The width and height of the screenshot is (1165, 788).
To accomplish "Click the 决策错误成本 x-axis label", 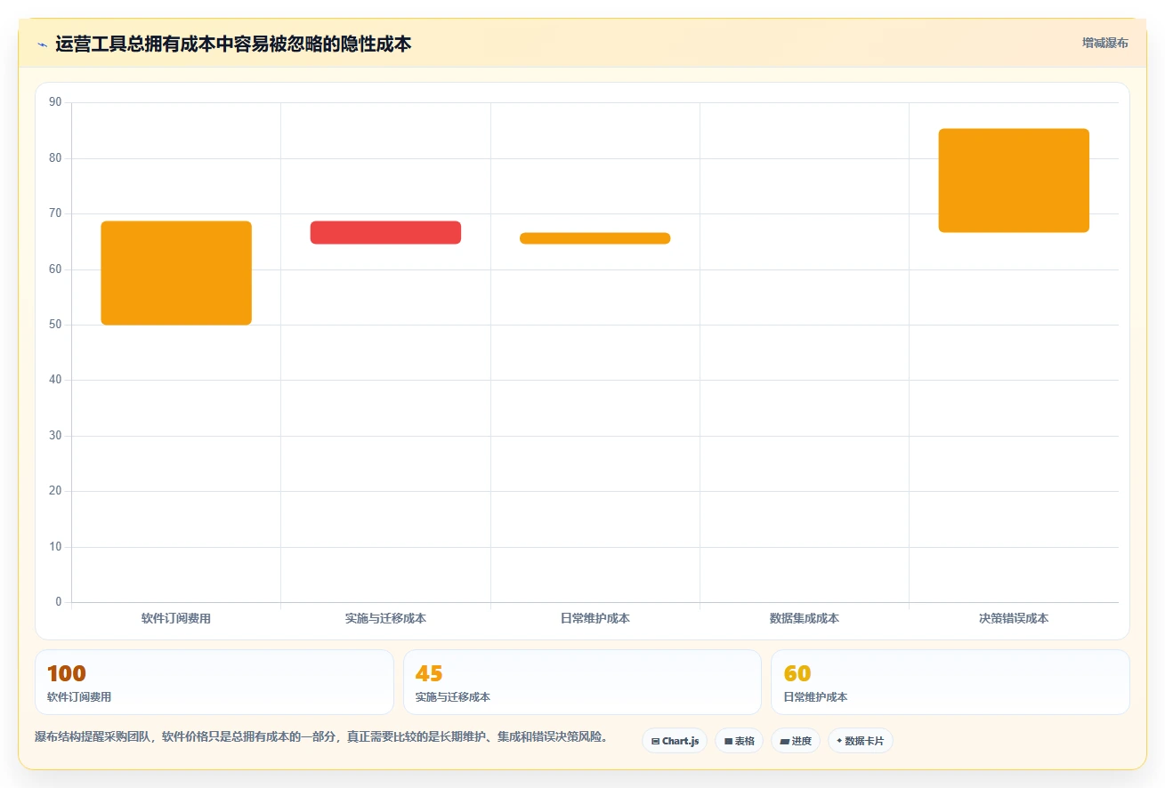I will [1014, 618].
